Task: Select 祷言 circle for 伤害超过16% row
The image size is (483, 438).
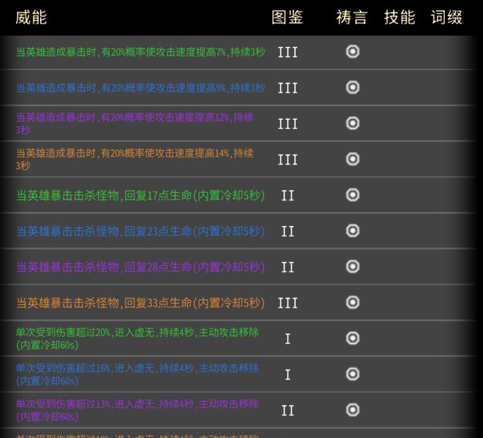Action: click(353, 374)
